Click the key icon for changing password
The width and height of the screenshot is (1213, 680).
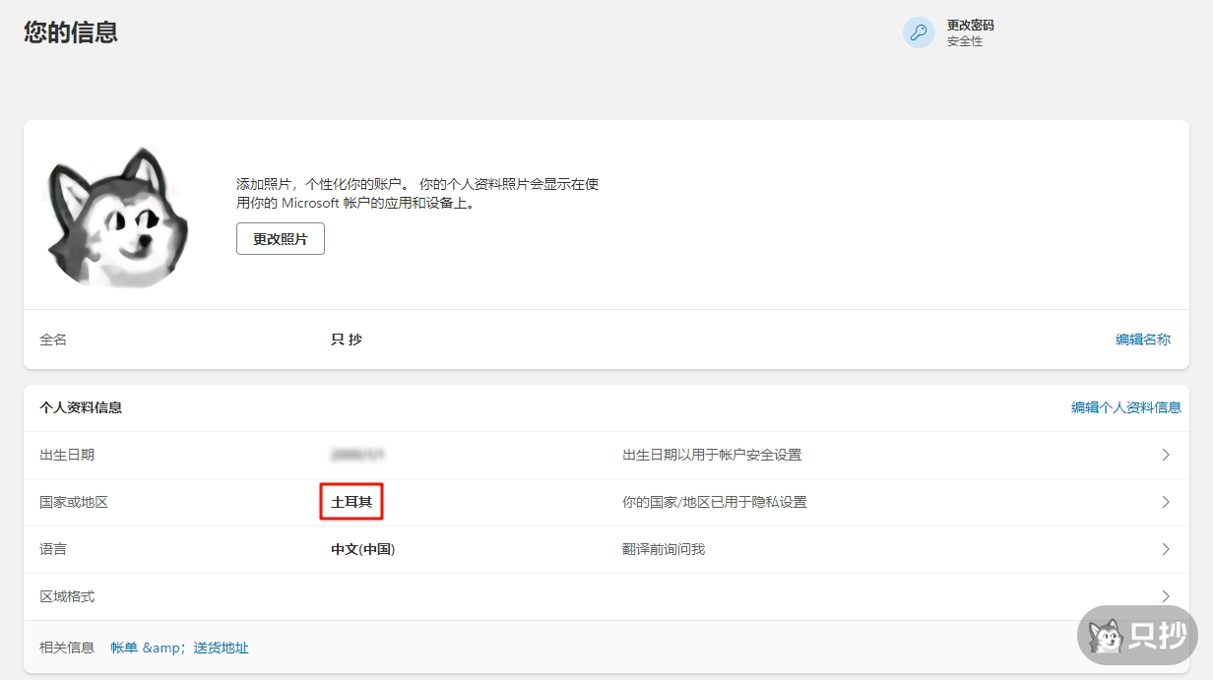pyautogui.click(x=918, y=32)
